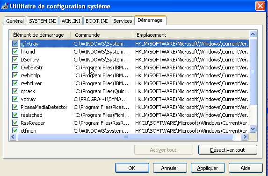Open the SYSTEM.INI tab
This screenshot has width=268, height=176.
coord(43,21)
